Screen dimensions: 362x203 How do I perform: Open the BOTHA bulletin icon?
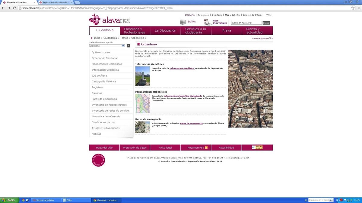pos(183,22)
